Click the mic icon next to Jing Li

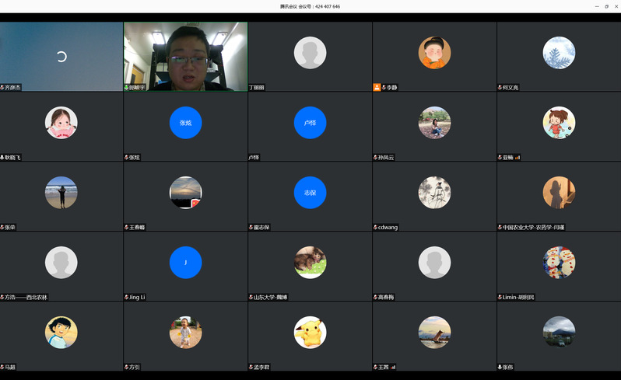tap(127, 298)
